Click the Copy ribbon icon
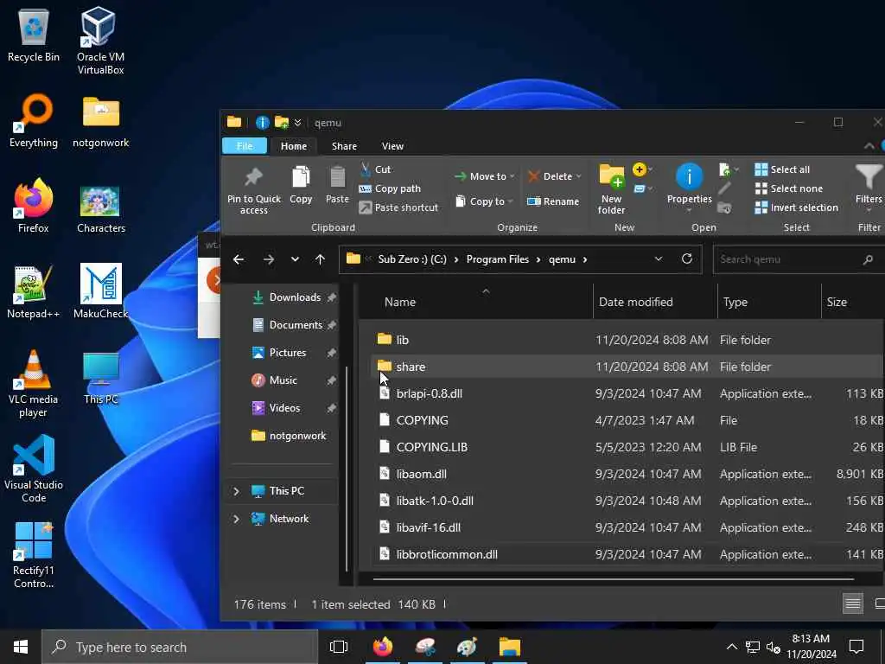Image resolution: width=885 pixels, height=664 pixels. (301, 185)
